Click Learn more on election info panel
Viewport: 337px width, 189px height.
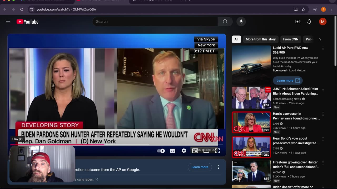200,167
